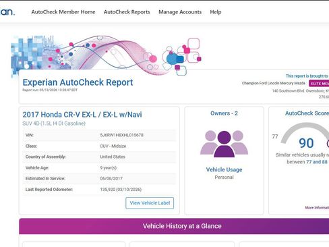Click the report run timestamp
The height and width of the screenshot is (247, 329).
coord(50,90)
